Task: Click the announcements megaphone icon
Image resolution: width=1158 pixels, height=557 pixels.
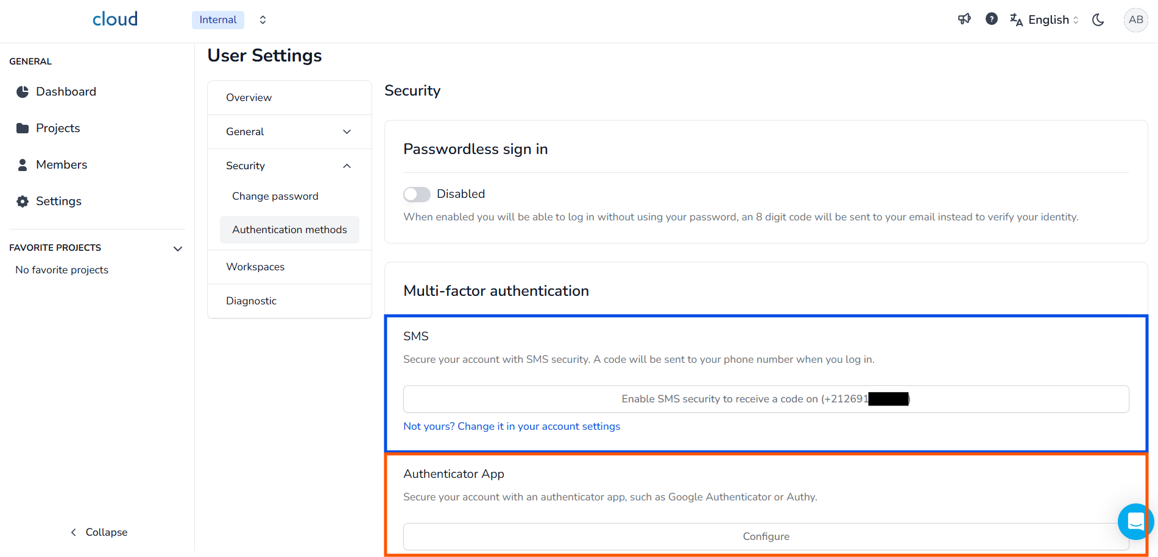Action: pyautogui.click(x=964, y=19)
